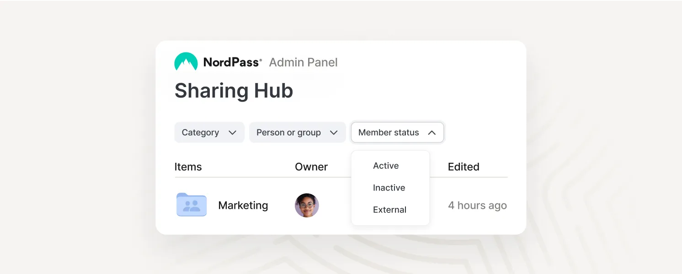682x274 pixels.
Task: Click the 4 hours ago timestamp
Action: [x=477, y=206]
